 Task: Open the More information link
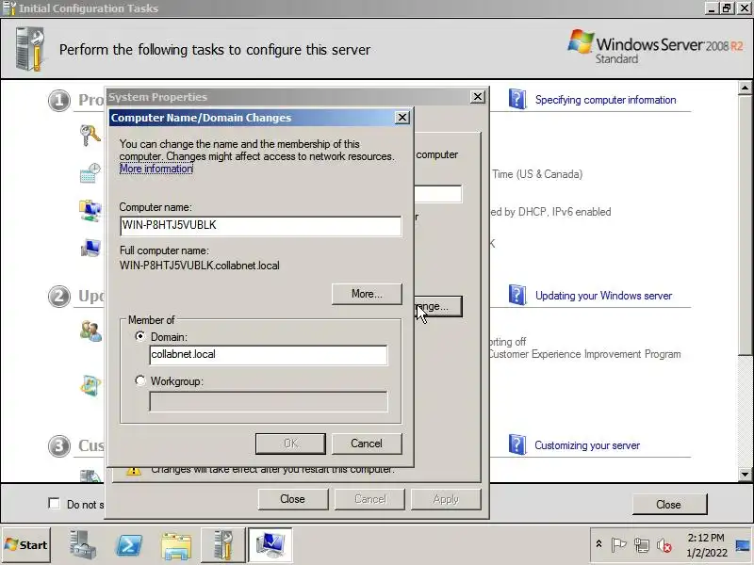(156, 169)
